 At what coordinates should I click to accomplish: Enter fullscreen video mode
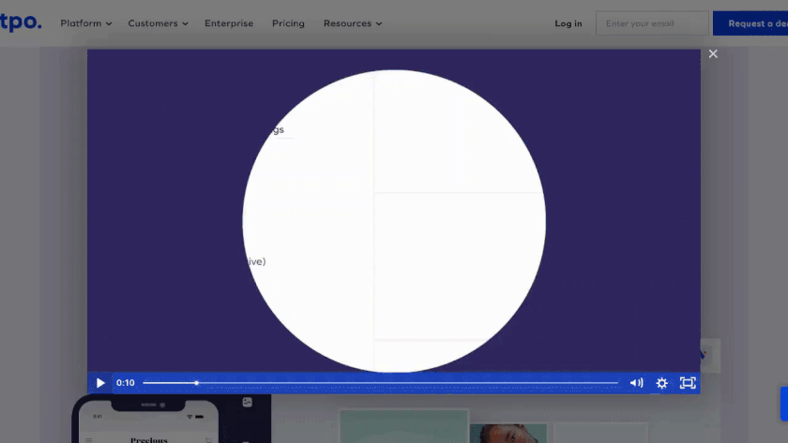point(688,383)
